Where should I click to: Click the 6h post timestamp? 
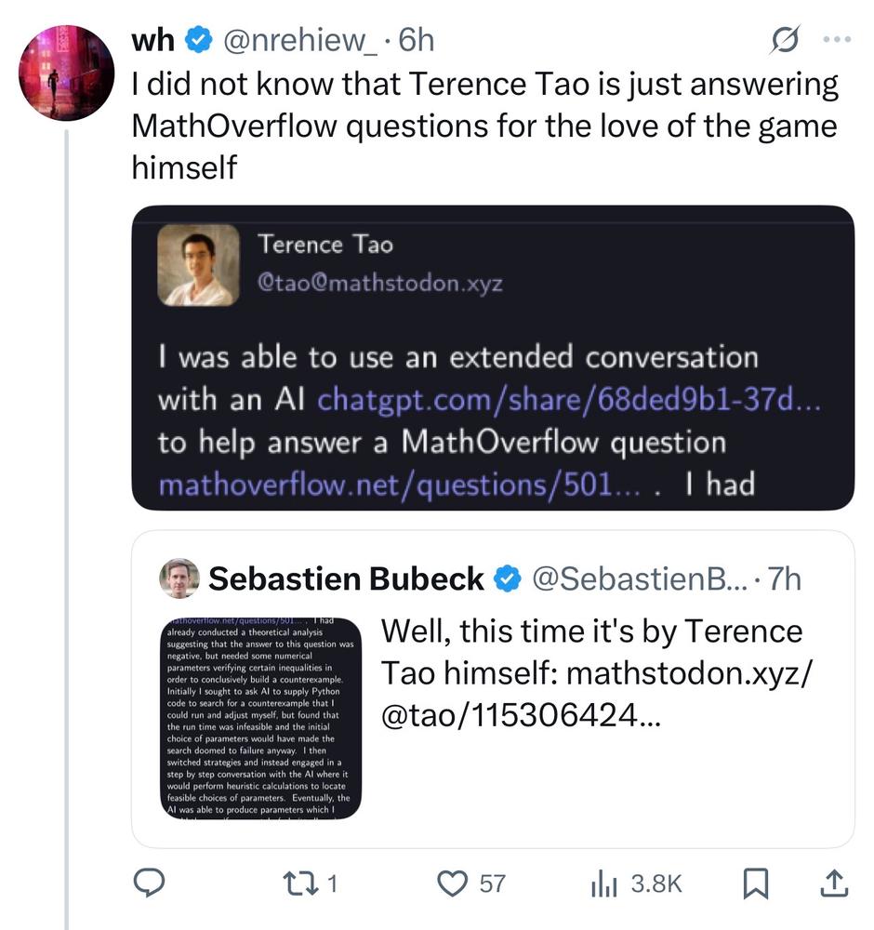tap(416, 41)
